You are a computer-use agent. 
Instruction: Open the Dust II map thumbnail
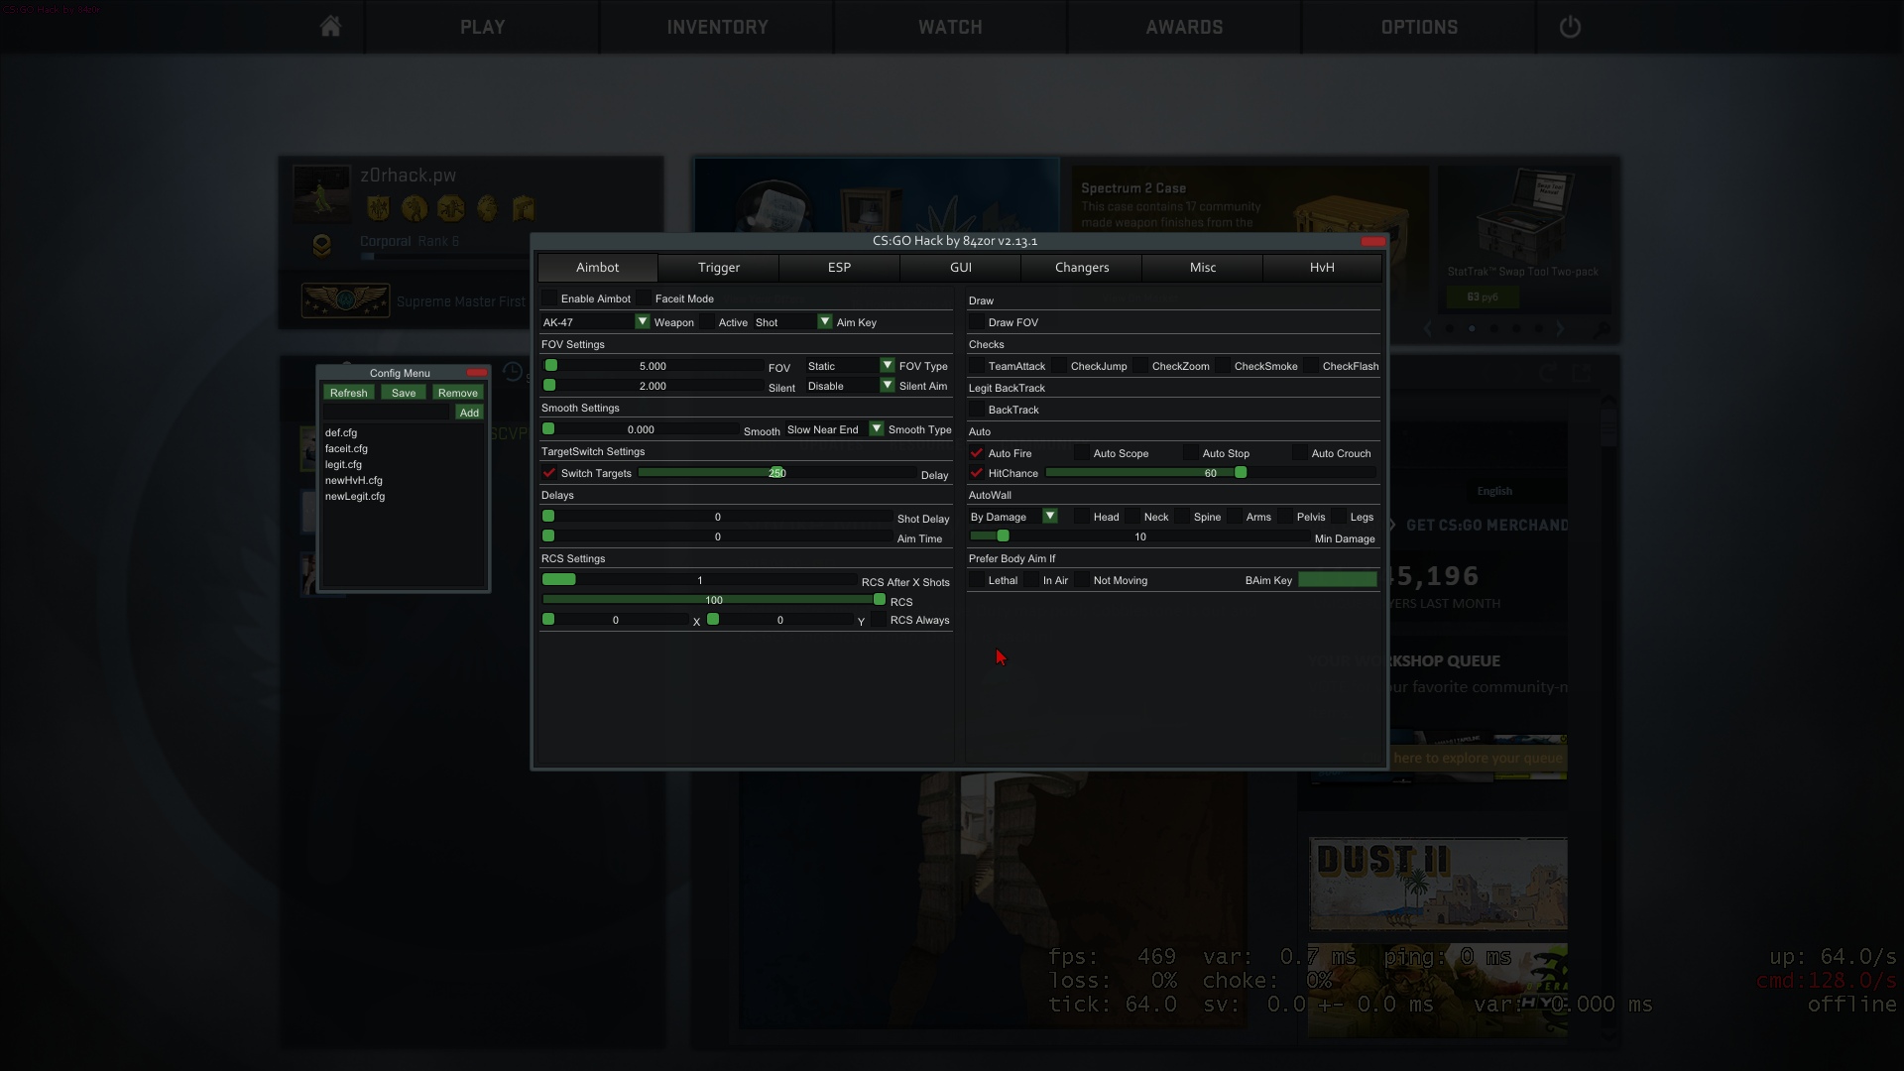1438,884
